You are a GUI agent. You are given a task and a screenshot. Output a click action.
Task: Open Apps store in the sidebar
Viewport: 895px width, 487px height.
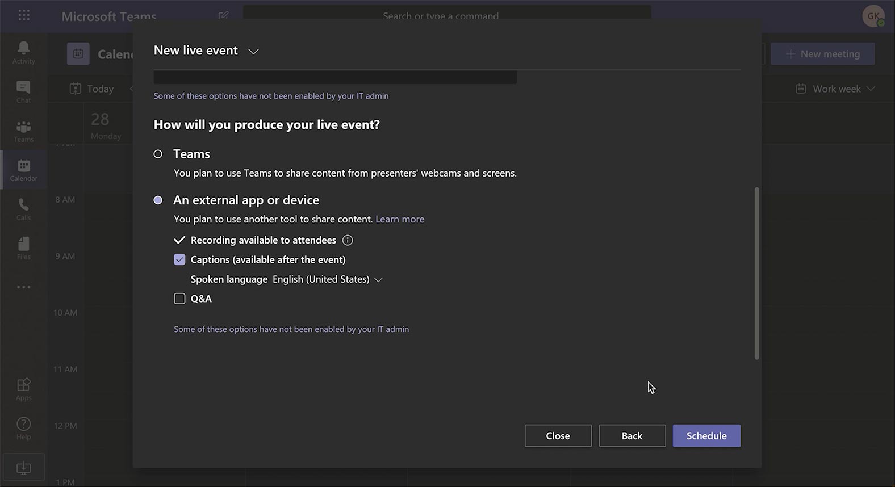tap(23, 389)
